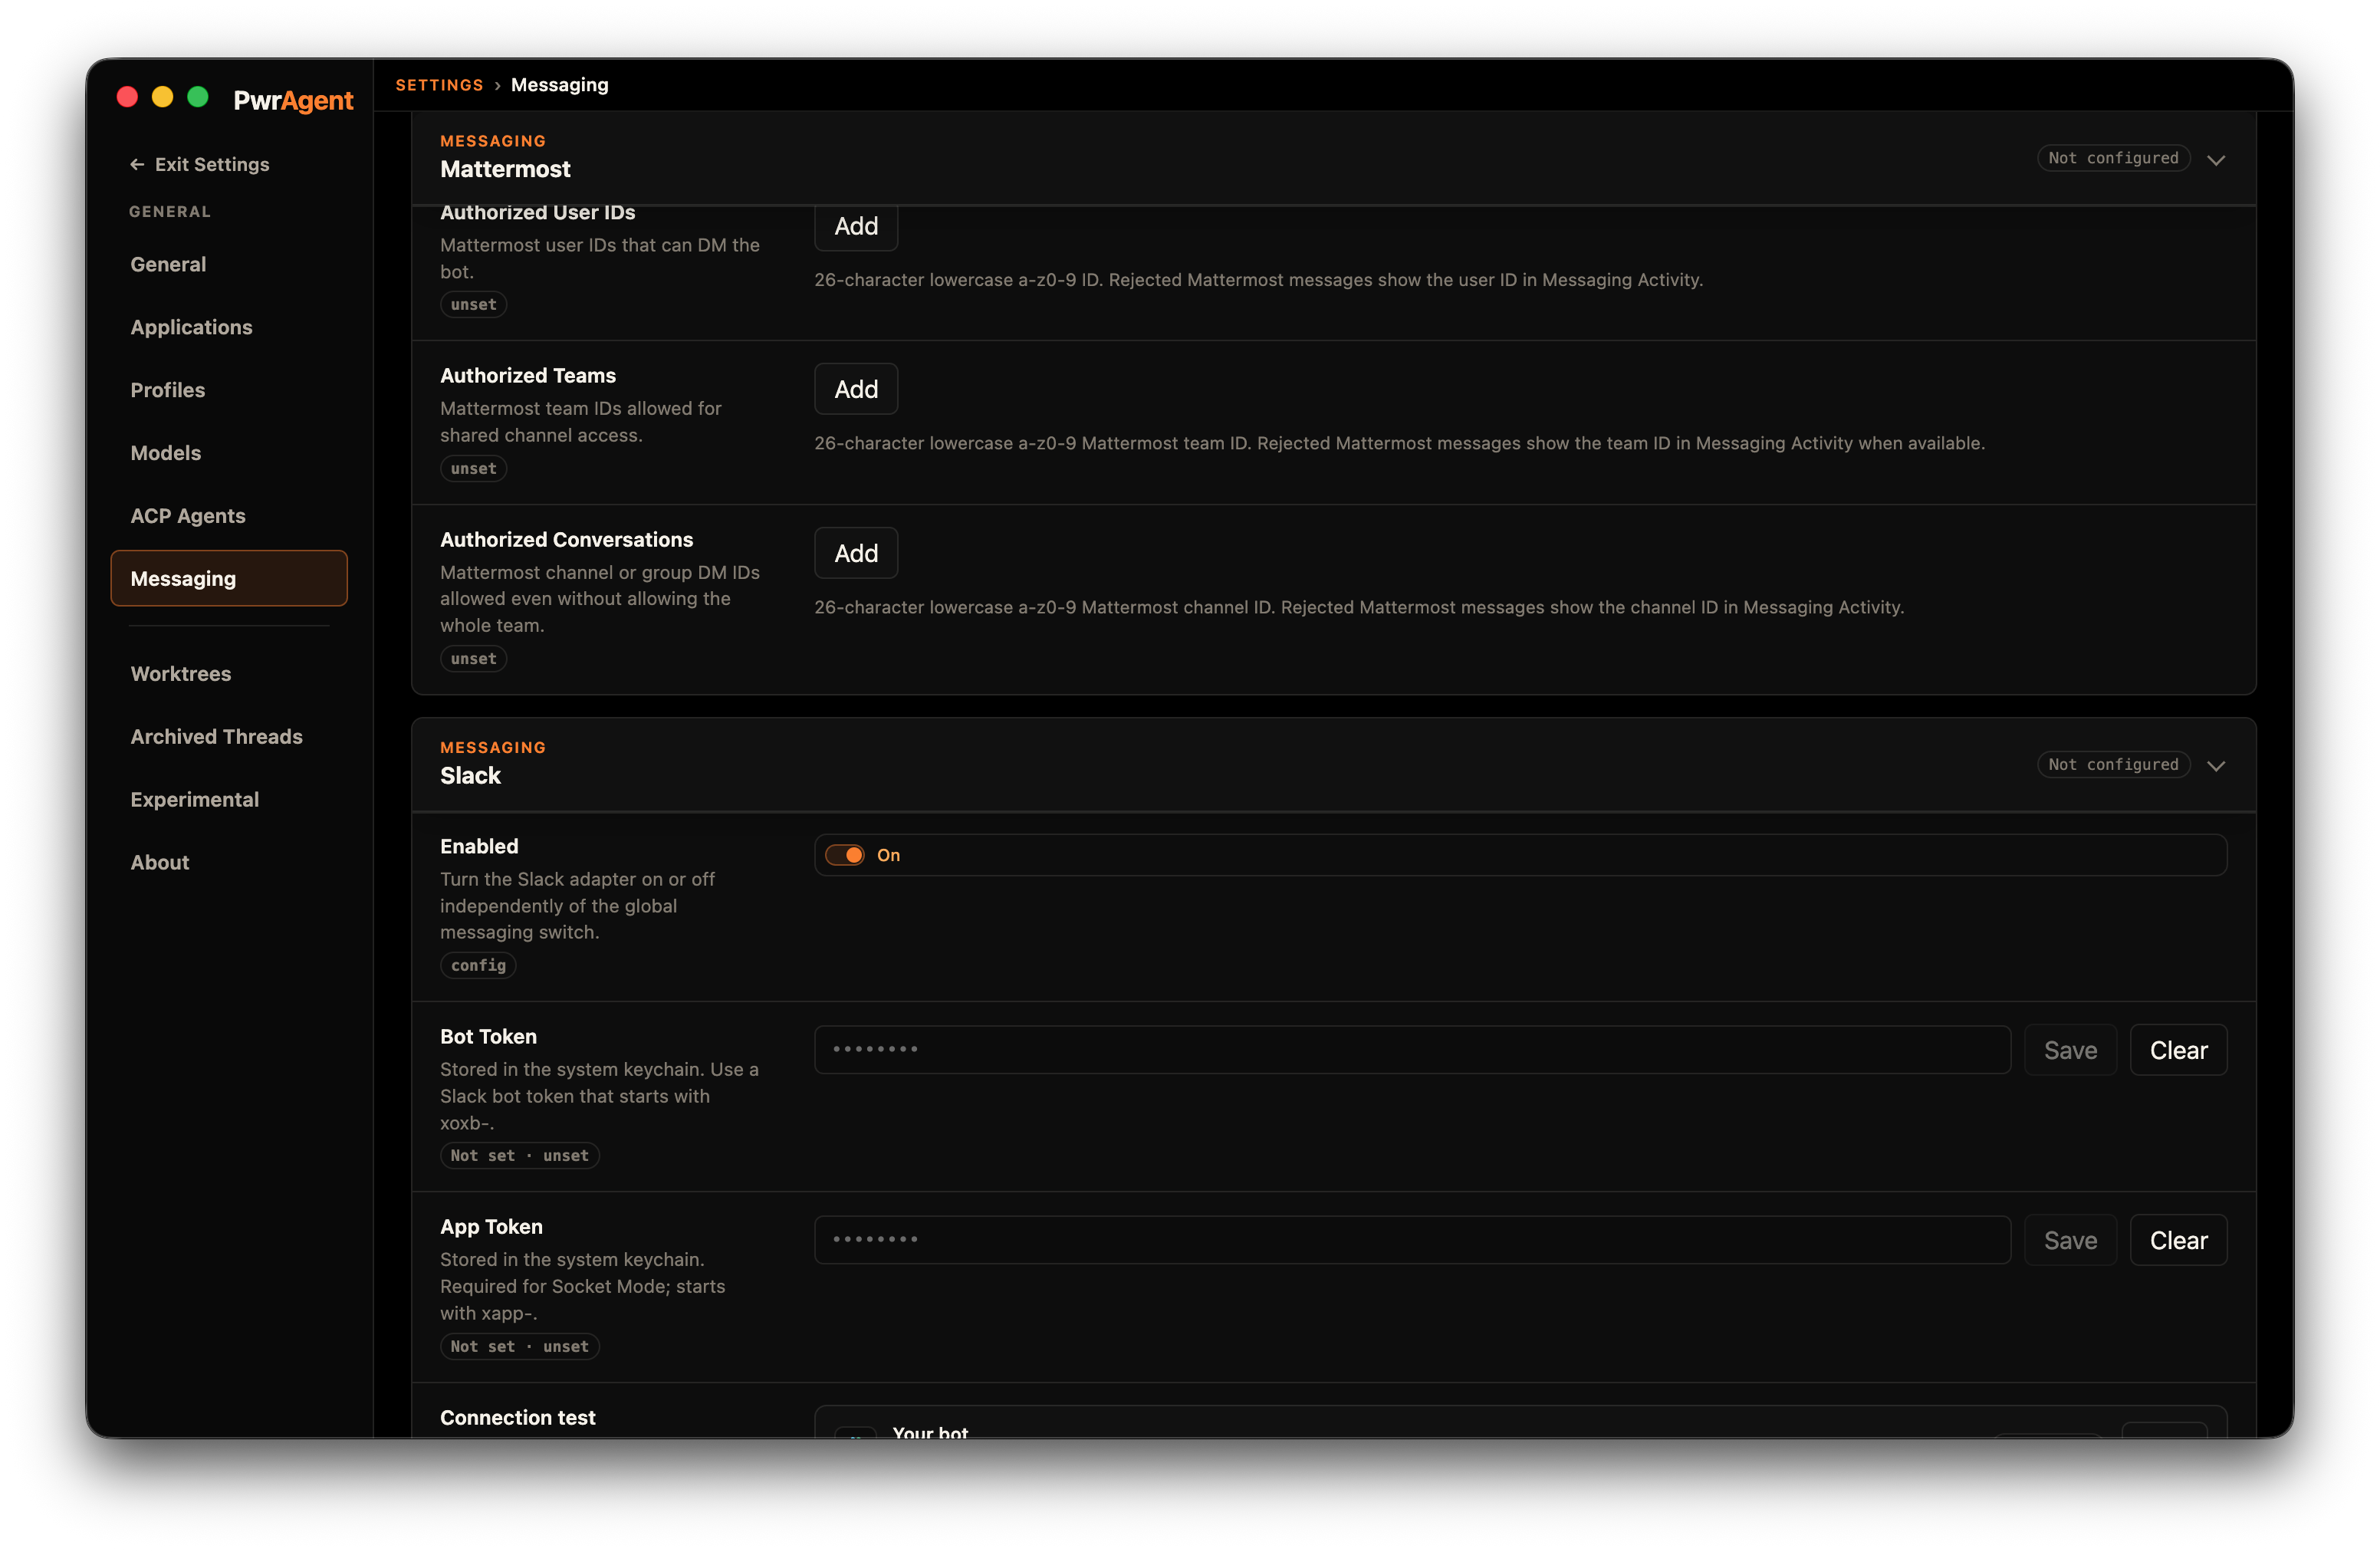Click Slack Not configured status badge
Viewport: 2380px width, 1552px height.
[2113, 765]
